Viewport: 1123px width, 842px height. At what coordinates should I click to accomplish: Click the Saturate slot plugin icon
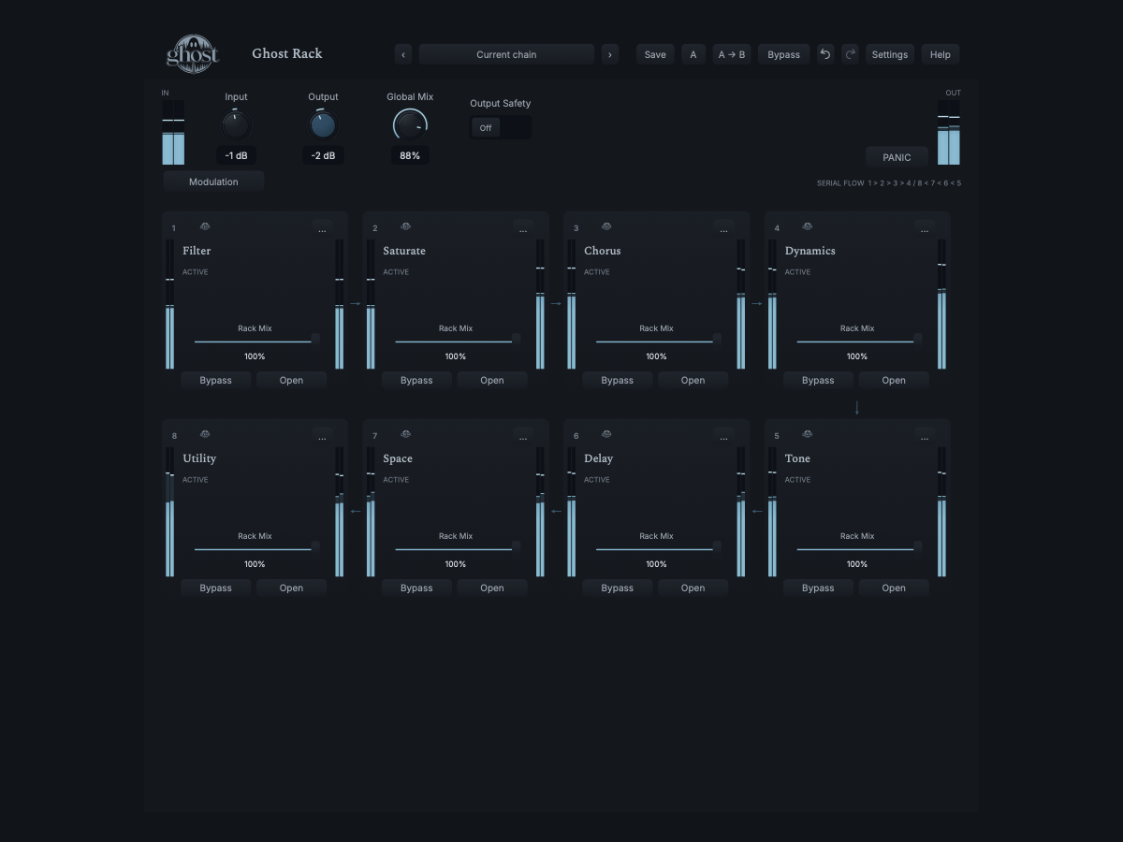coord(405,226)
